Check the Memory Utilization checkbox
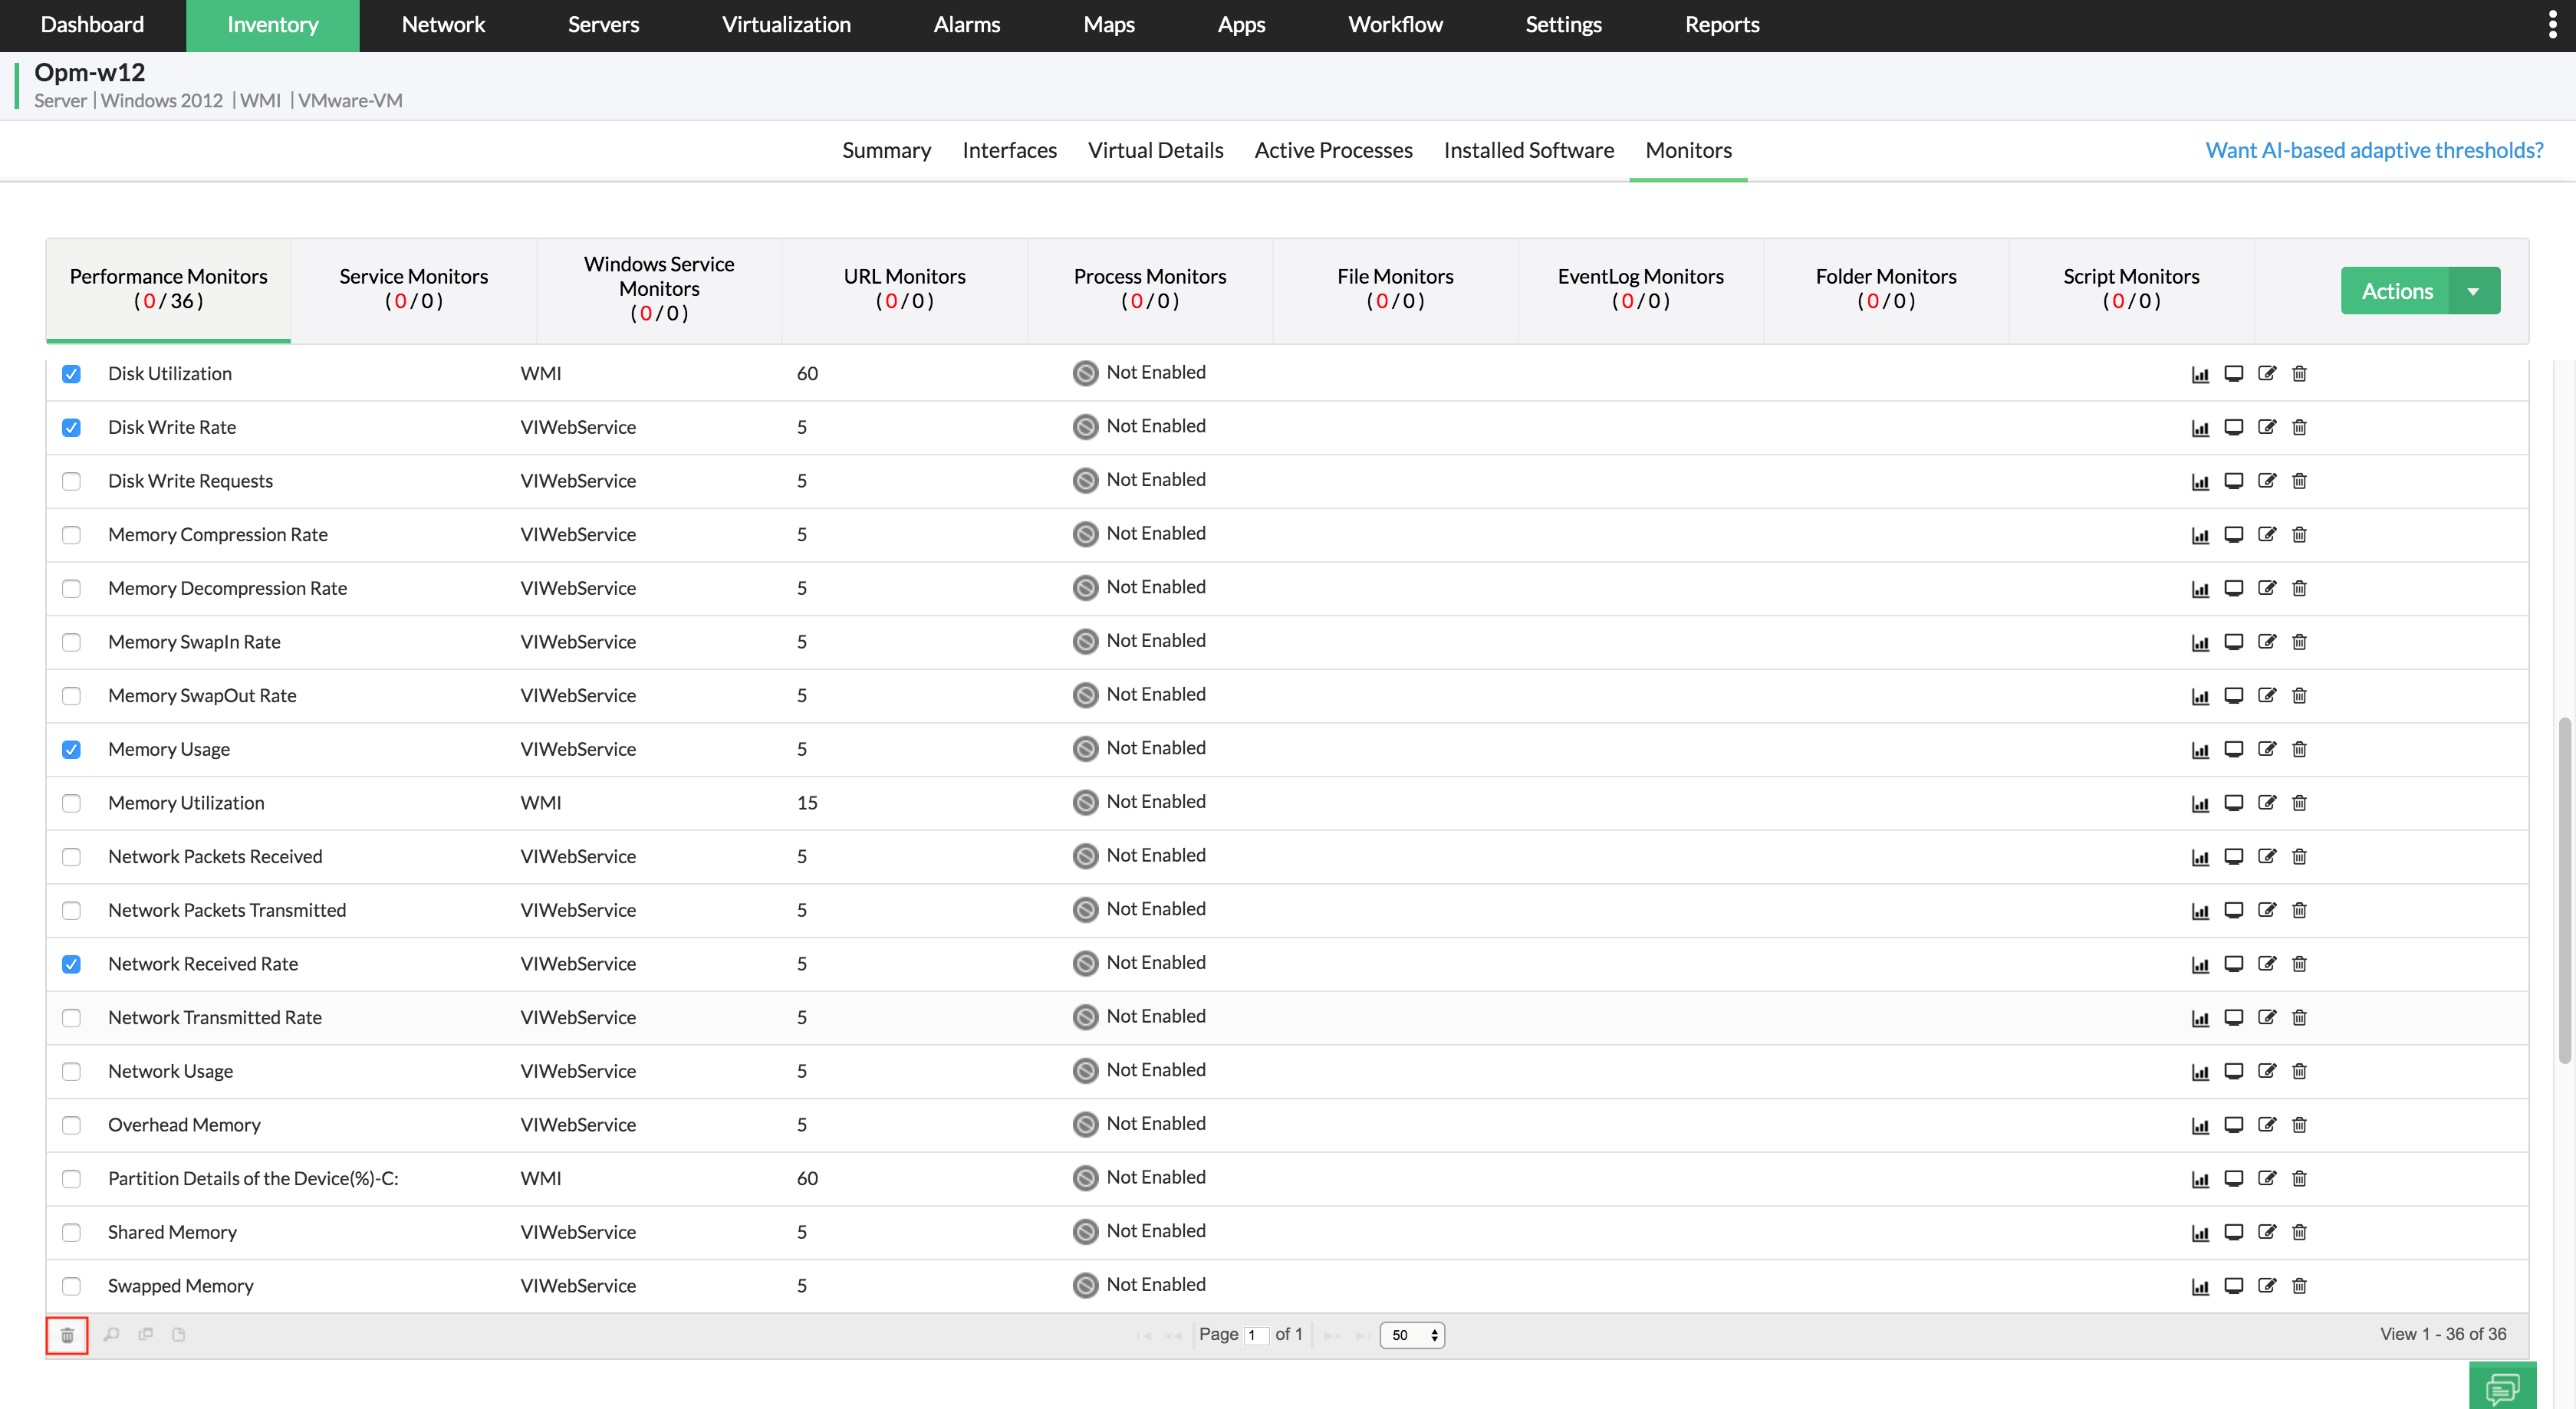 pos(71,803)
